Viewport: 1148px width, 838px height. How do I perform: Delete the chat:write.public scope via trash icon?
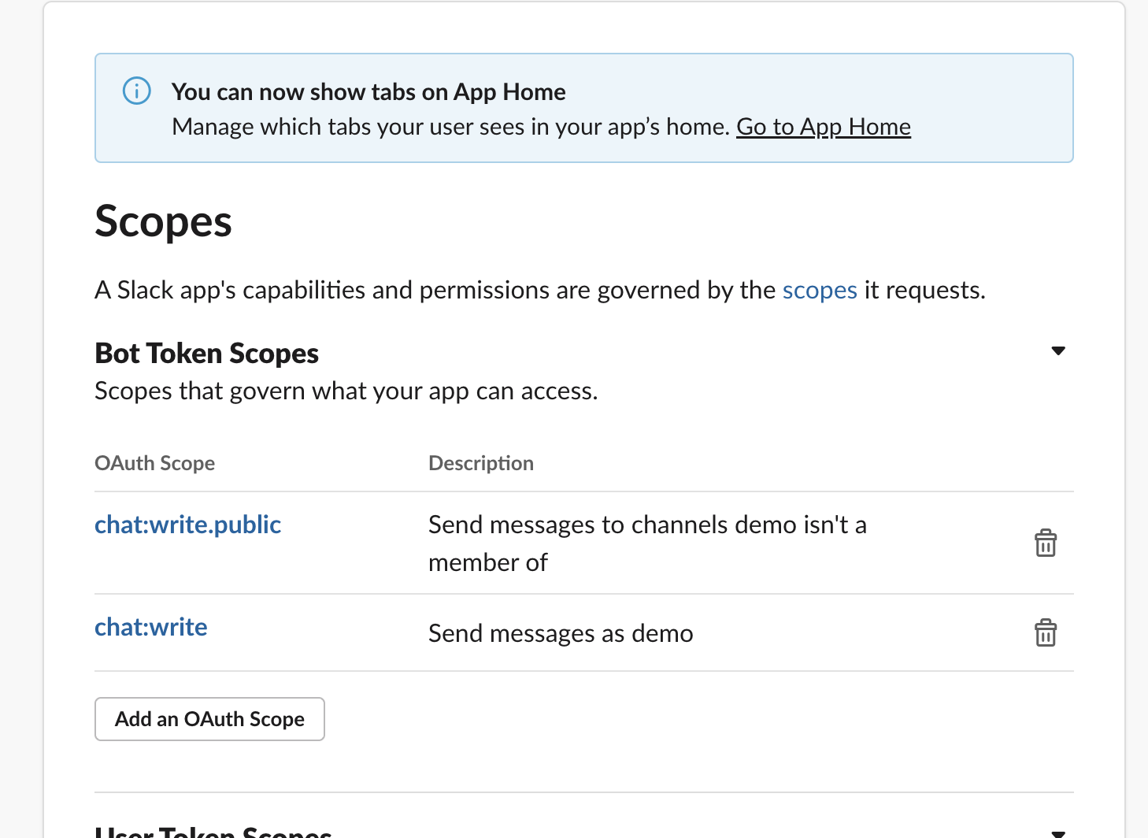point(1045,543)
